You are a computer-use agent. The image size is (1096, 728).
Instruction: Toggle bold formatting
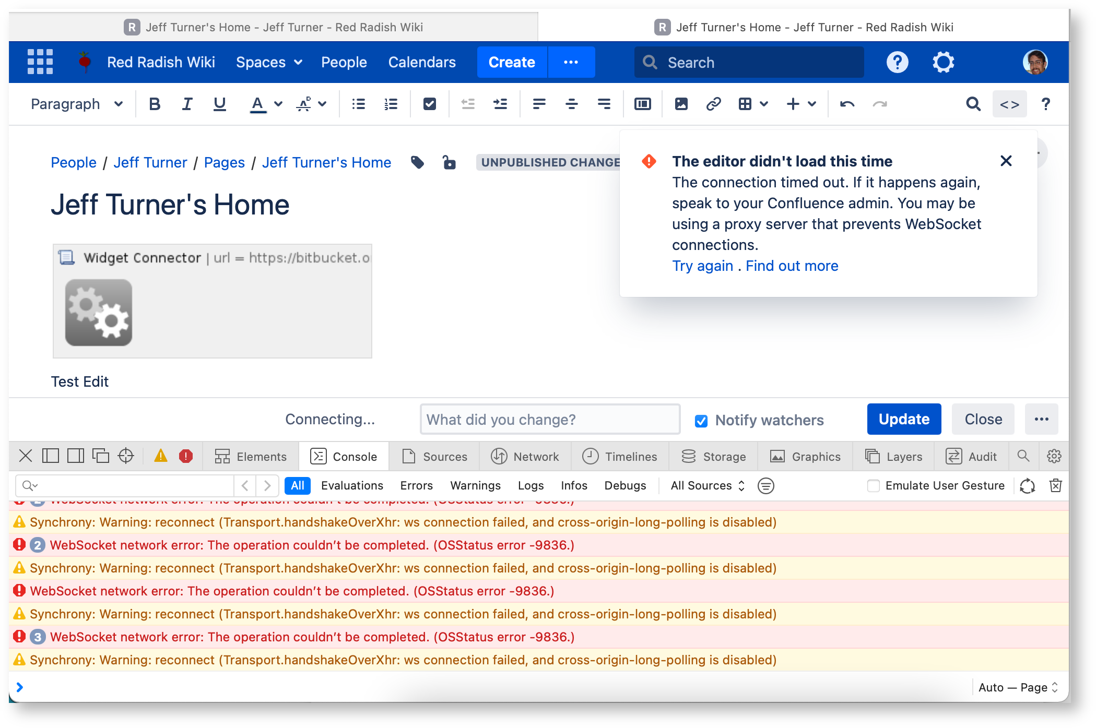pyautogui.click(x=154, y=104)
